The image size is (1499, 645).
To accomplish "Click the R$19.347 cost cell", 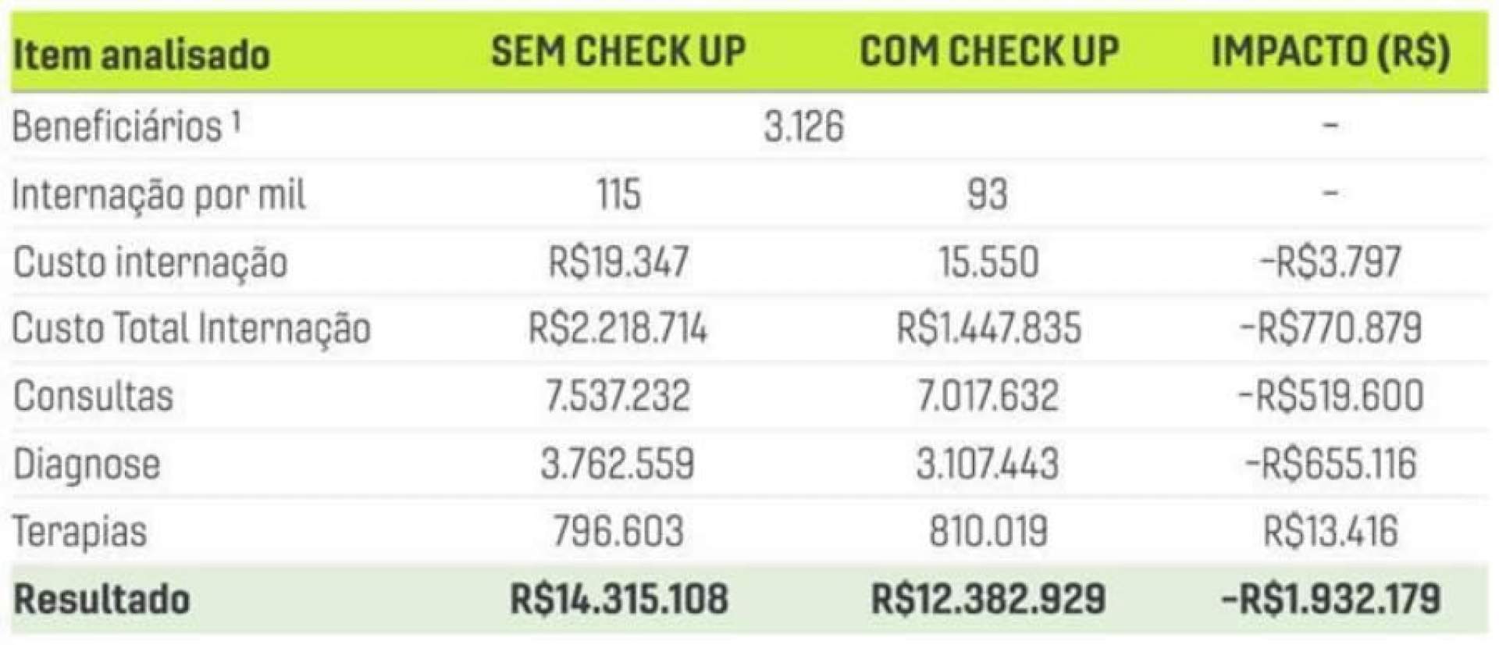I will [x=618, y=262].
